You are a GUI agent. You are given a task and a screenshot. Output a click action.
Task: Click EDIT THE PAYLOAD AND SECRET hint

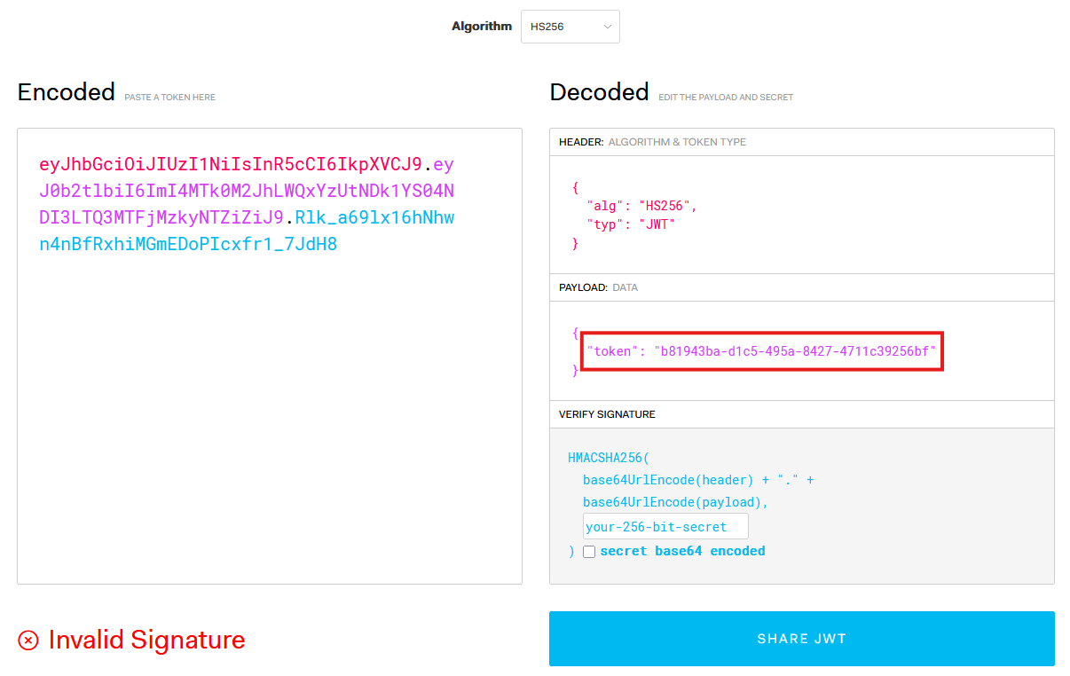click(728, 97)
